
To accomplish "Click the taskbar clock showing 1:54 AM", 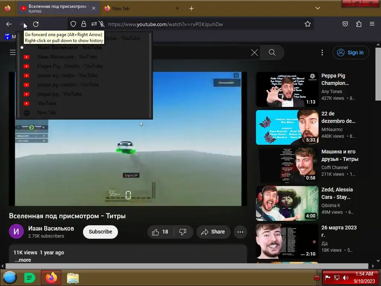I will (x=364, y=277).
